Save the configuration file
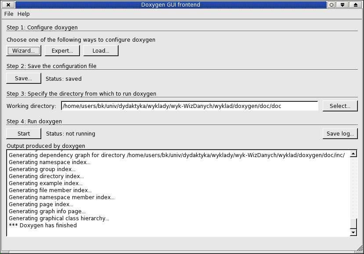The width and height of the screenshot is (364, 254). pos(24,79)
